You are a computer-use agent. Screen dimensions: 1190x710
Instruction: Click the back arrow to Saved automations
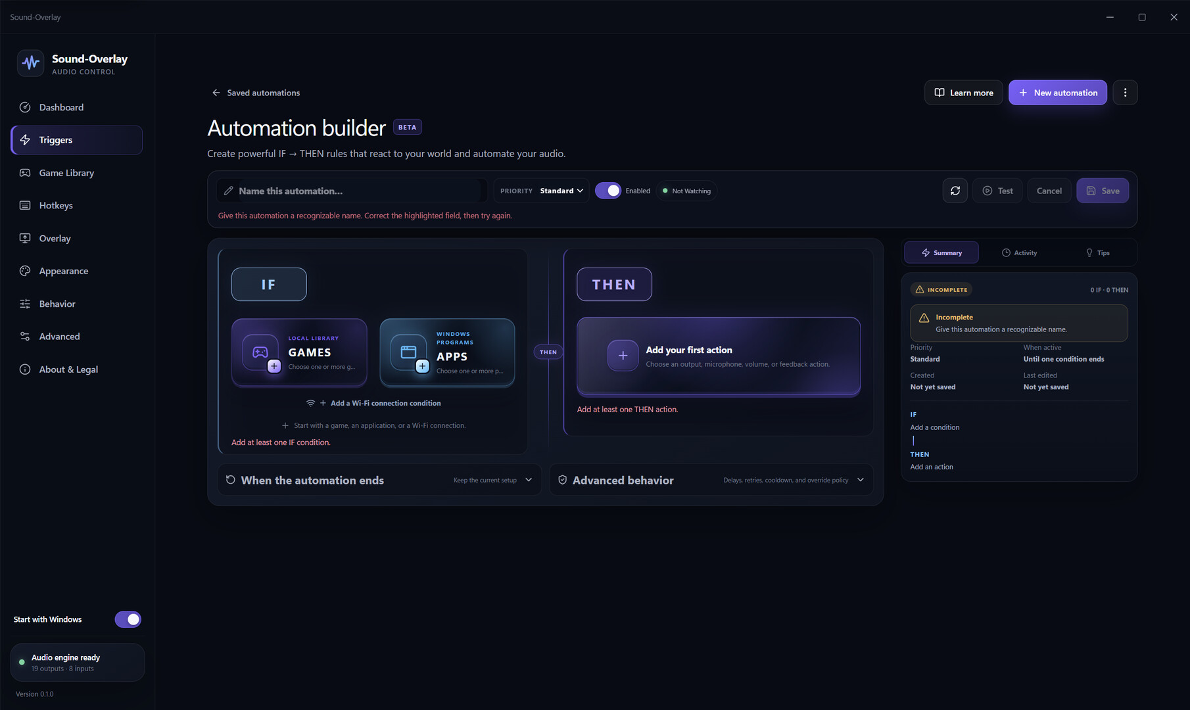[216, 93]
